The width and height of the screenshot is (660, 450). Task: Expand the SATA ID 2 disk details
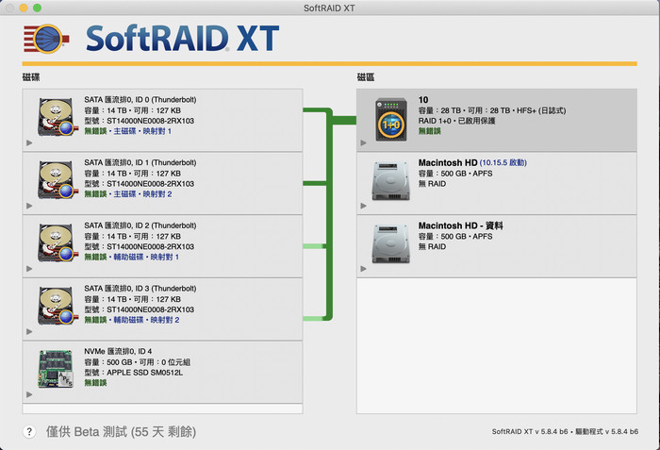29,269
